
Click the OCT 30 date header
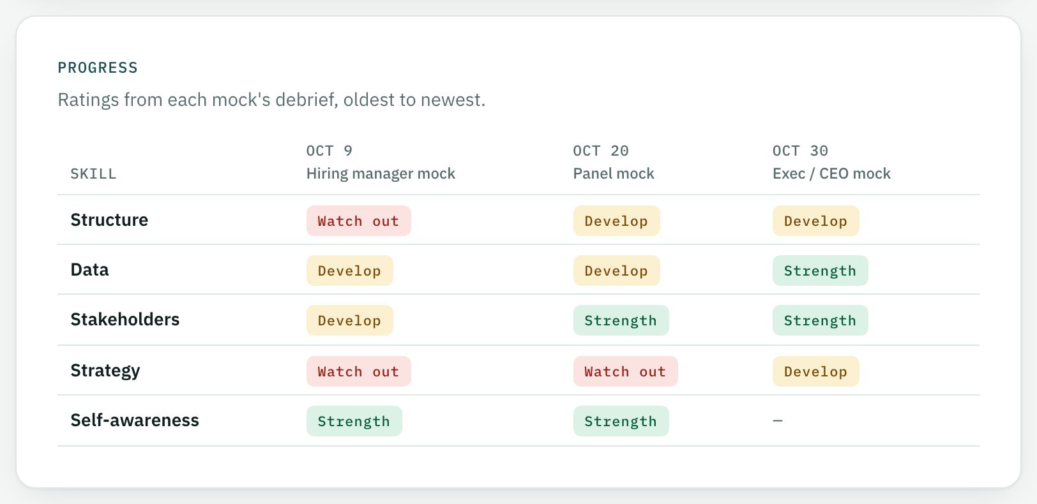pos(800,151)
